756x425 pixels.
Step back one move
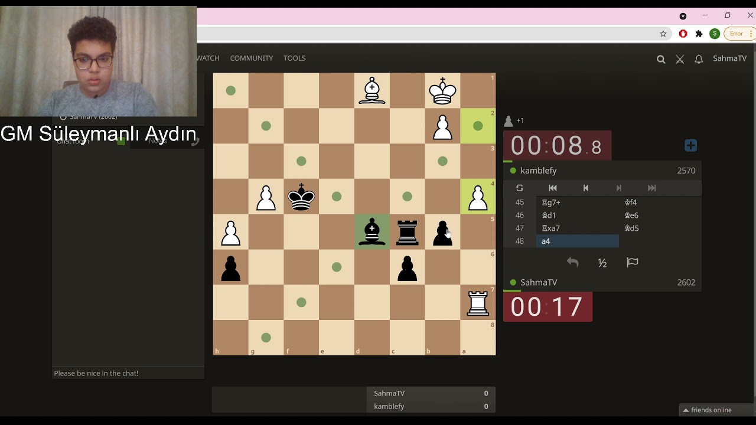(x=586, y=188)
